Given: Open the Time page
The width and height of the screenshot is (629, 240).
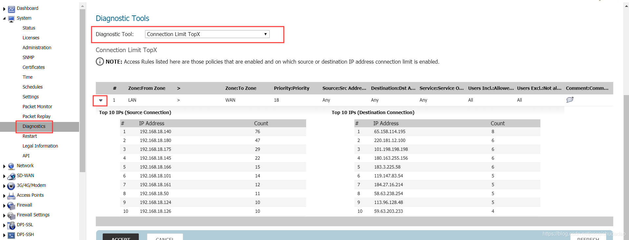Looking at the screenshot, I should click(x=28, y=77).
